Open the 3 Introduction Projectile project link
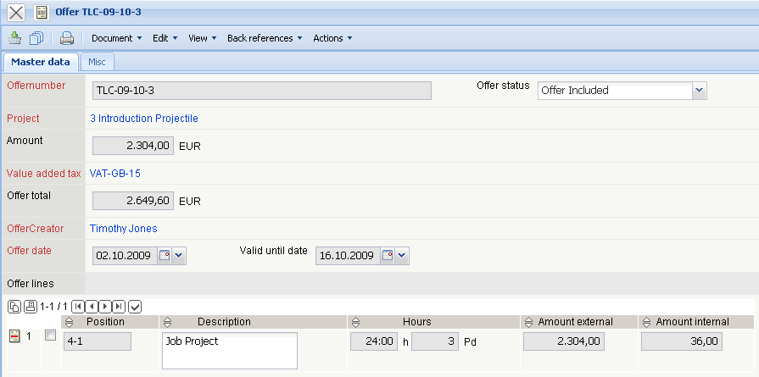The width and height of the screenshot is (759, 377). point(144,119)
